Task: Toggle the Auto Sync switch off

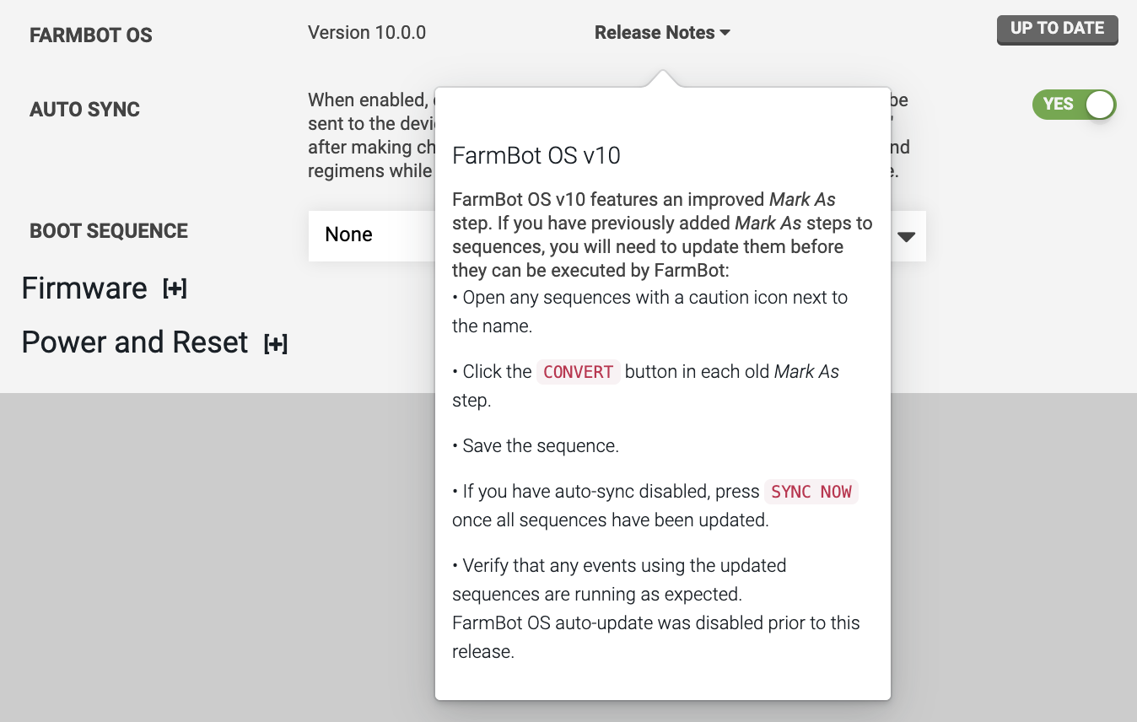Action: pyautogui.click(x=1074, y=104)
